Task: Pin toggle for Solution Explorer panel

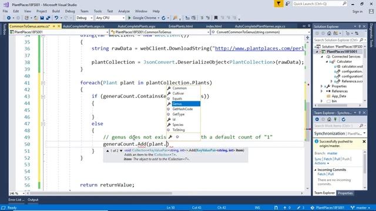Action: (360, 26)
